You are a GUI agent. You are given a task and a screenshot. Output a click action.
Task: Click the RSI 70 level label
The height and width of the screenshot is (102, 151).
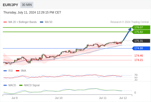coord(136,75)
